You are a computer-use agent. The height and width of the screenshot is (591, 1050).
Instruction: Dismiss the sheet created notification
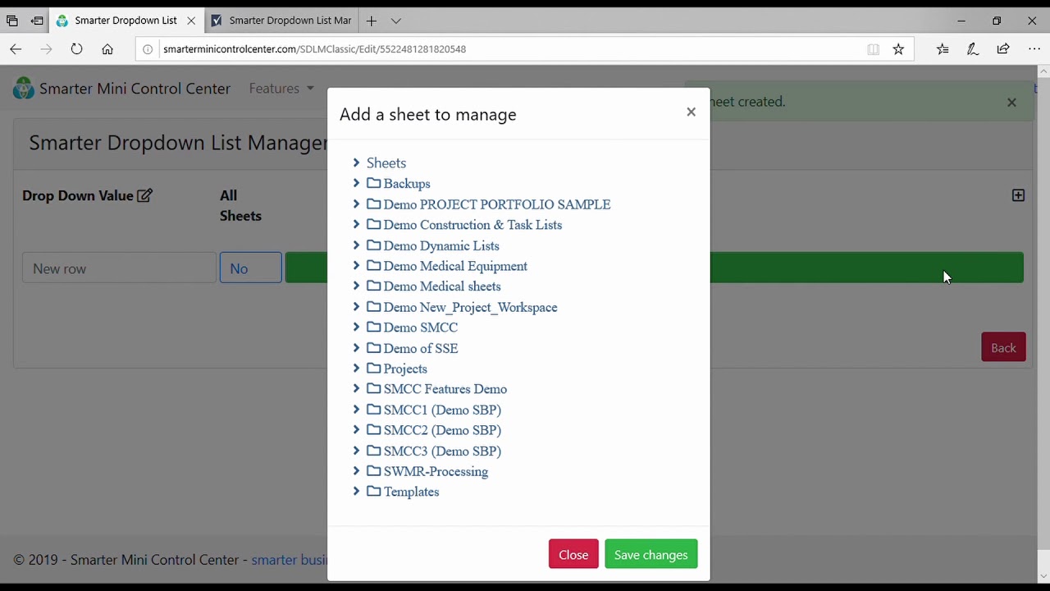pyautogui.click(x=1011, y=102)
